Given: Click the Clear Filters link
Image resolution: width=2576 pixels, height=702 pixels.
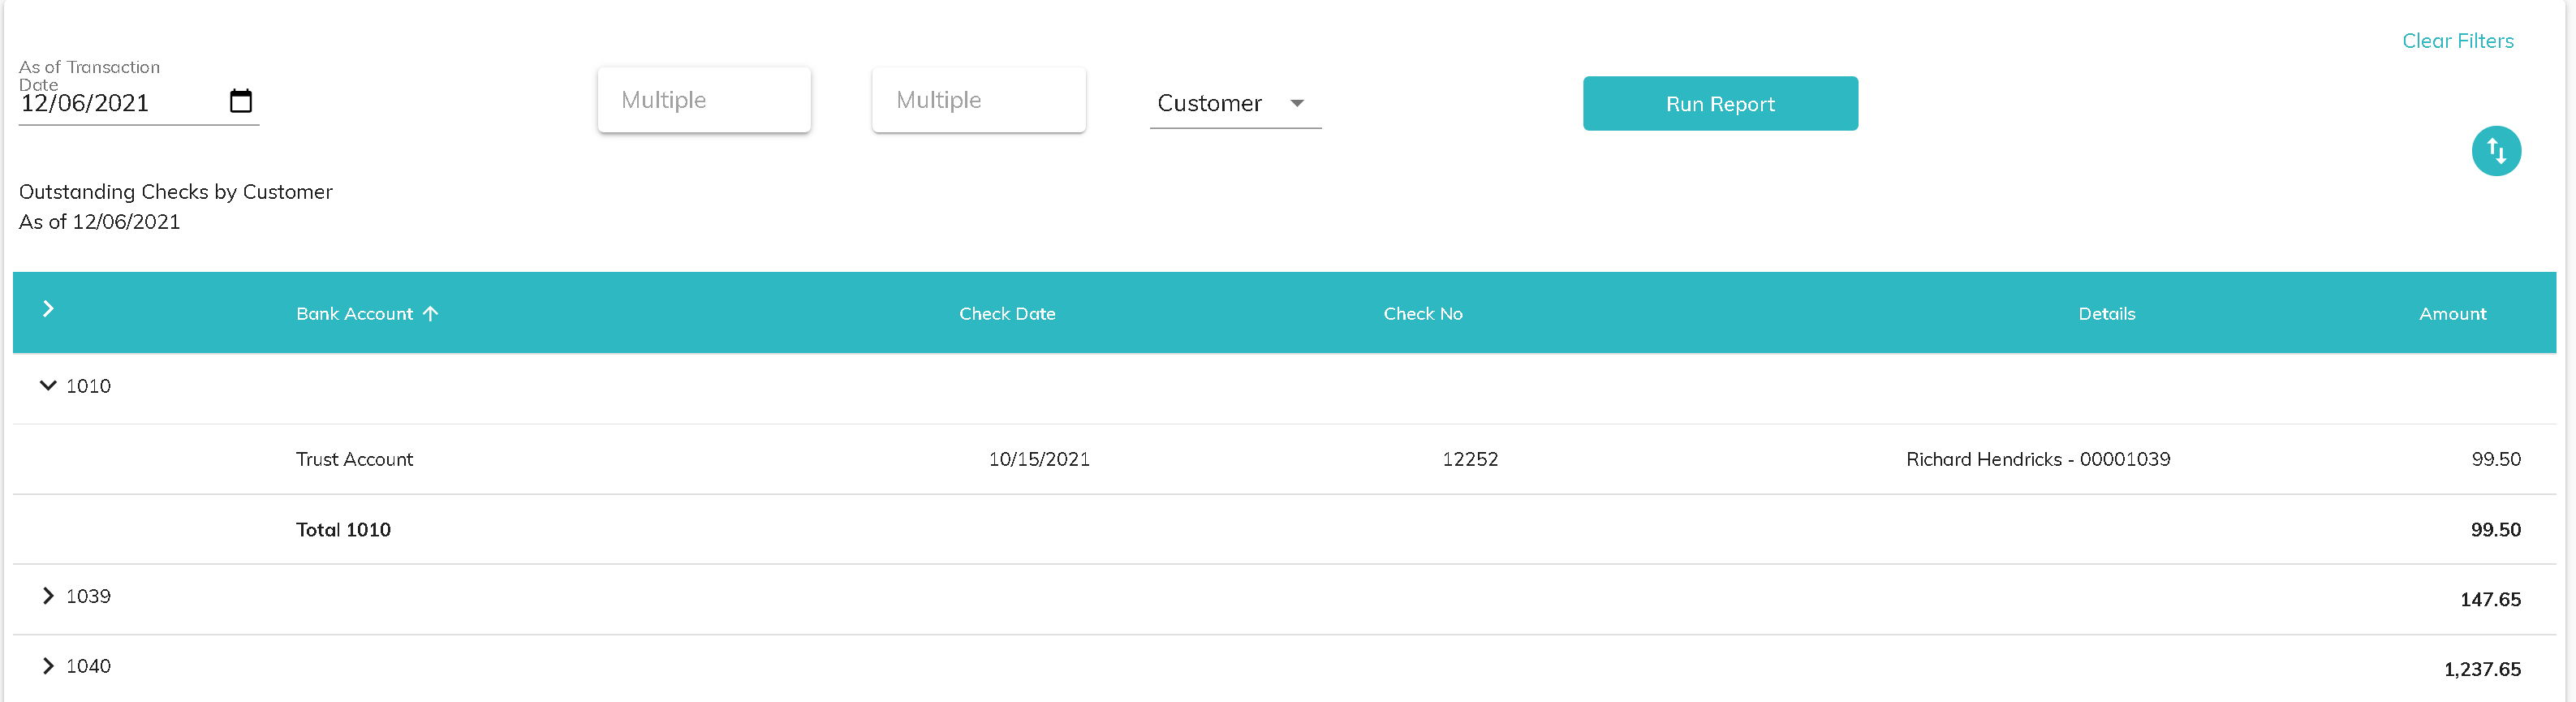Looking at the screenshot, I should point(2457,41).
